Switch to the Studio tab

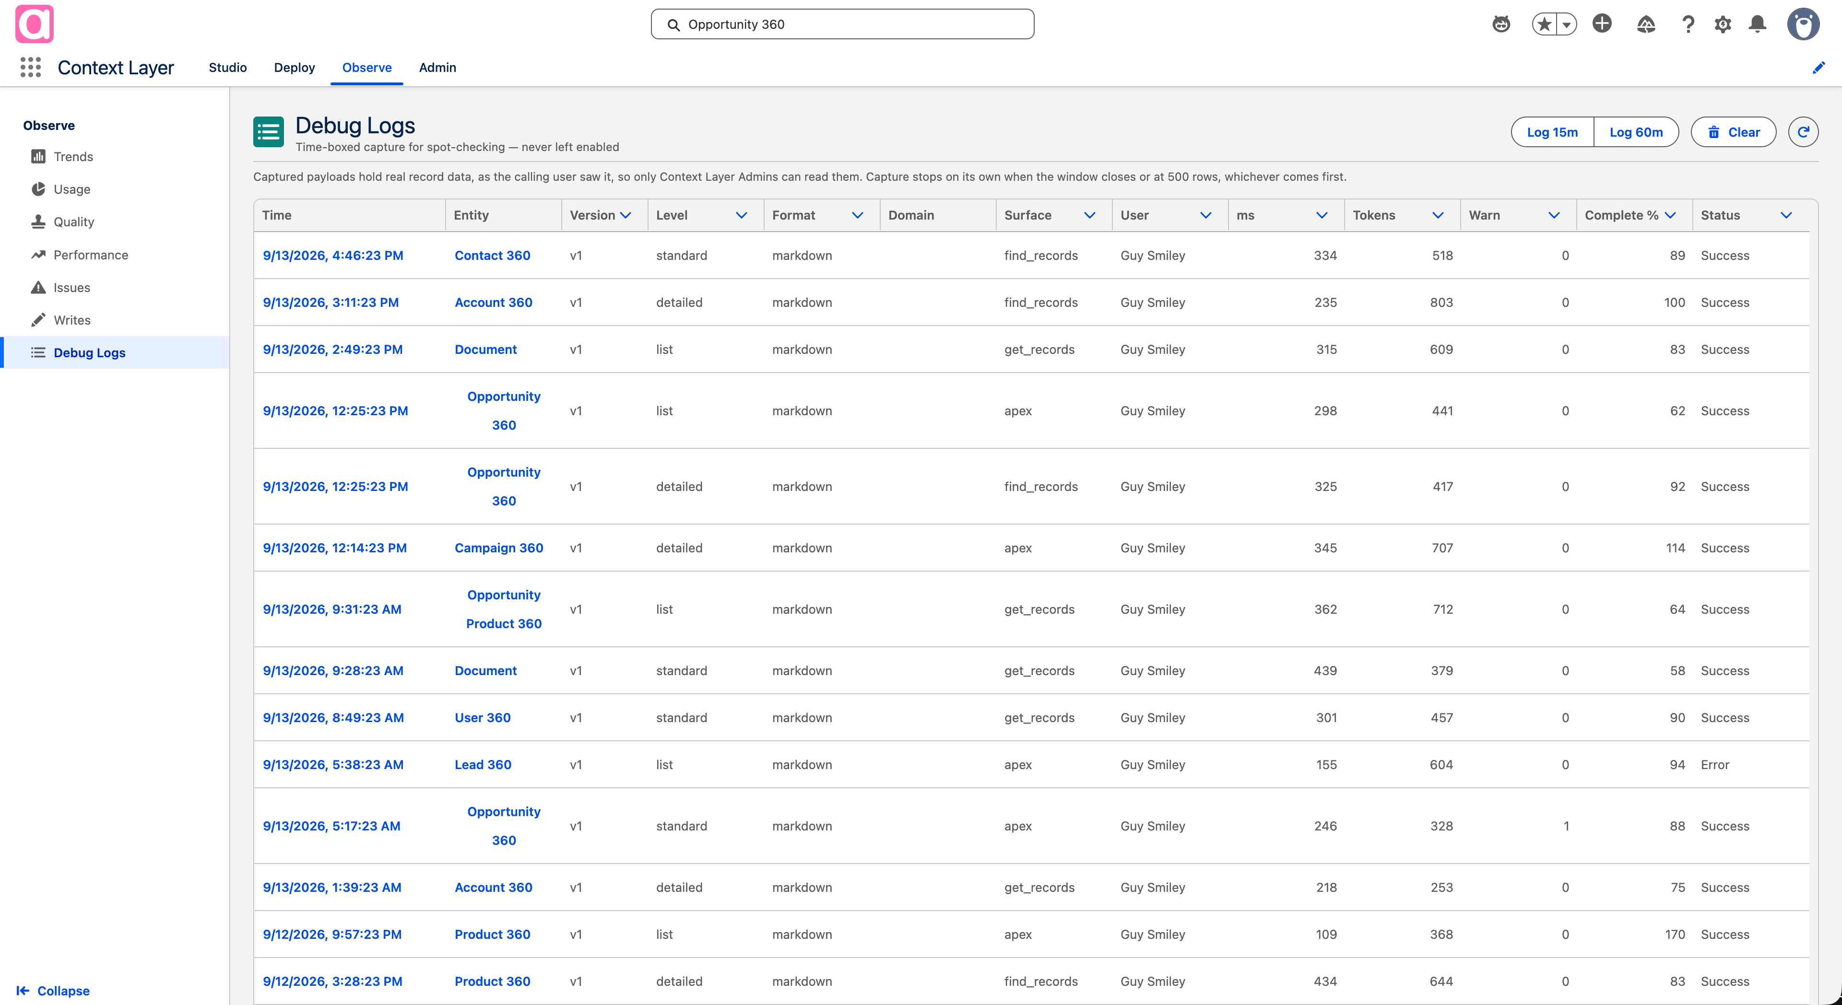click(227, 67)
